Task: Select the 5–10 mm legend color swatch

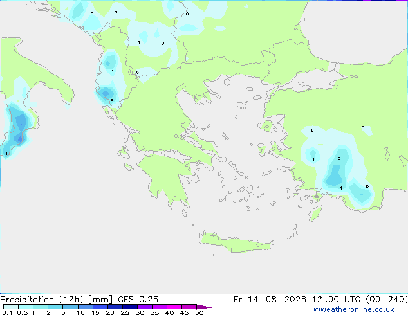Action: 70,307
